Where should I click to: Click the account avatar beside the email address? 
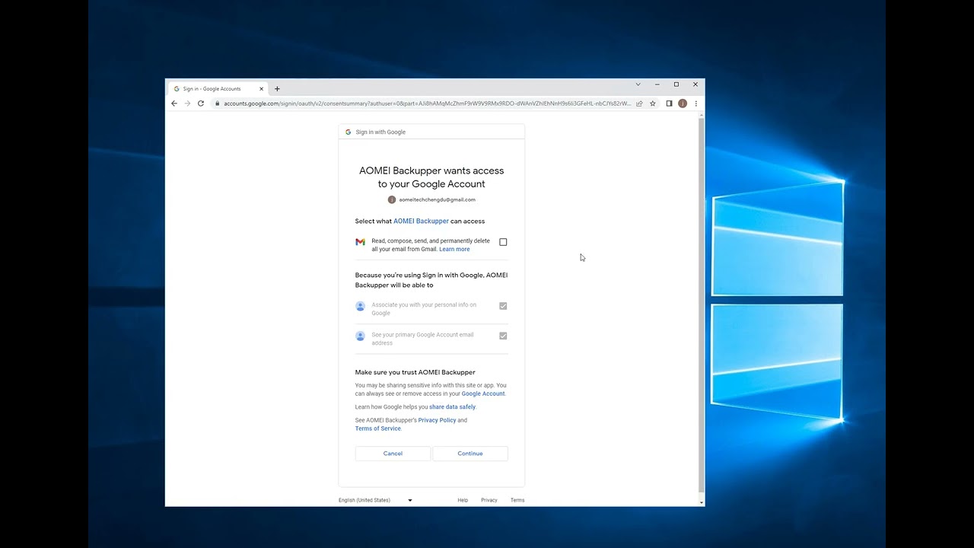(392, 199)
